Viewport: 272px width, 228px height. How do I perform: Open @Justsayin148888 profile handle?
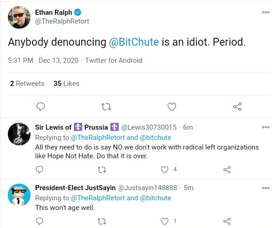click(x=148, y=188)
